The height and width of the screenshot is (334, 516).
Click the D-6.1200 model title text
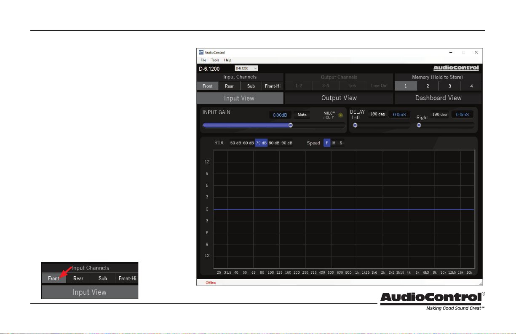(x=209, y=68)
